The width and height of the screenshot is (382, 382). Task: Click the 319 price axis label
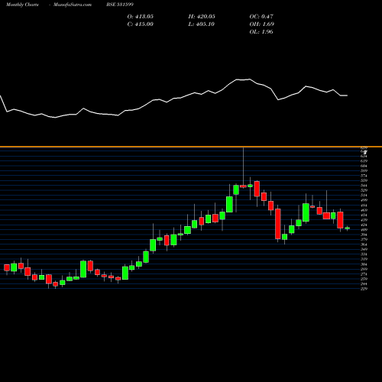tap(364, 259)
